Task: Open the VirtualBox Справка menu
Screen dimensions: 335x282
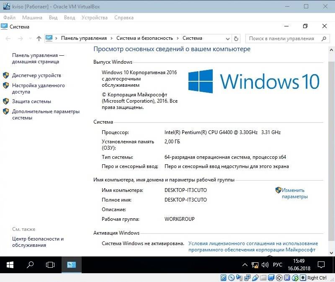Action: pyautogui.click(x=124, y=18)
